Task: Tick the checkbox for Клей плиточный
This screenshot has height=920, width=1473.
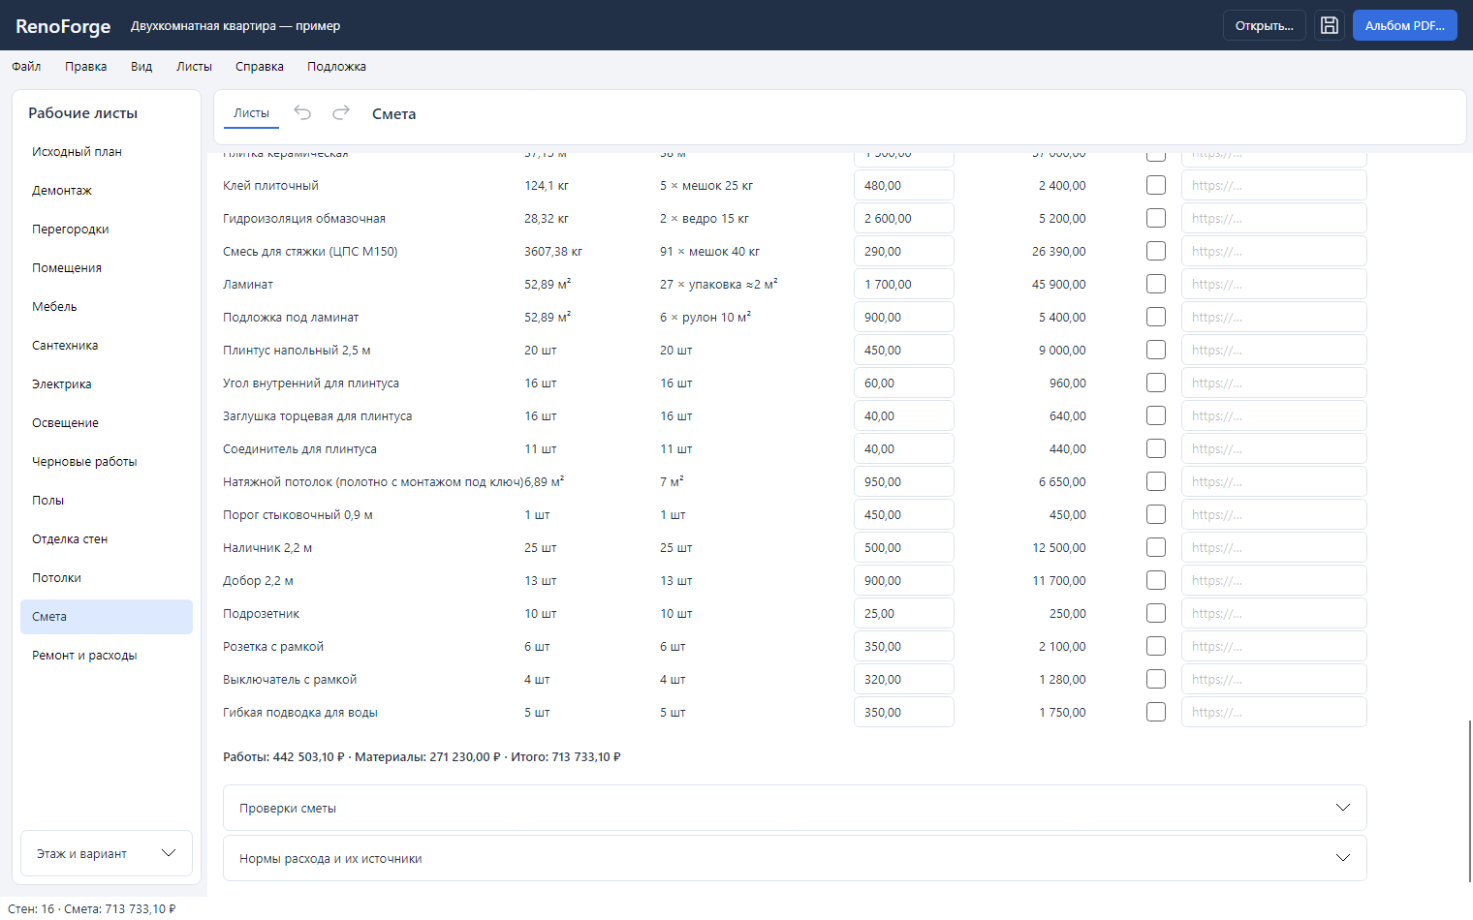Action: click(x=1156, y=185)
